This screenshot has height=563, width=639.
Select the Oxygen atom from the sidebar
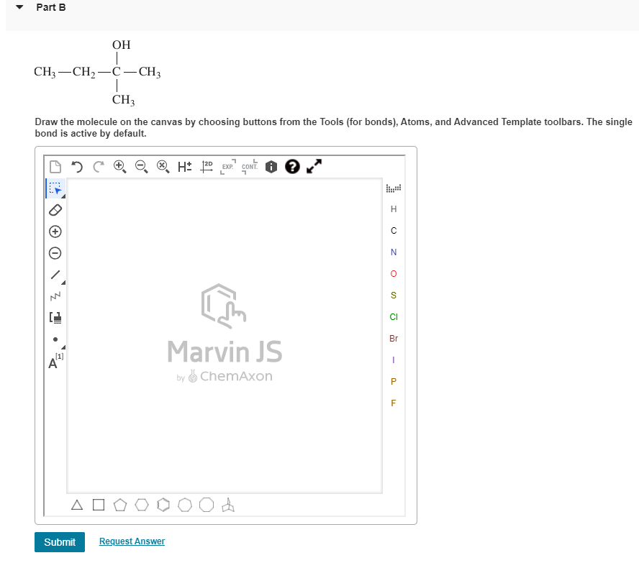393,273
